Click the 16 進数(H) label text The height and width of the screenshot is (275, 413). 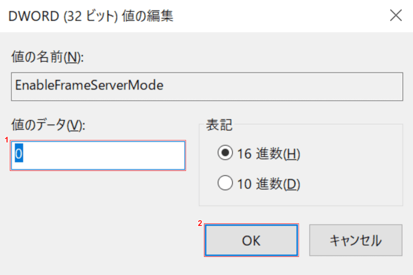coord(269,154)
